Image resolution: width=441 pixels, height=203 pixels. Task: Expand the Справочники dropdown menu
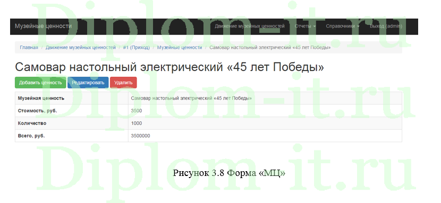click(x=343, y=27)
